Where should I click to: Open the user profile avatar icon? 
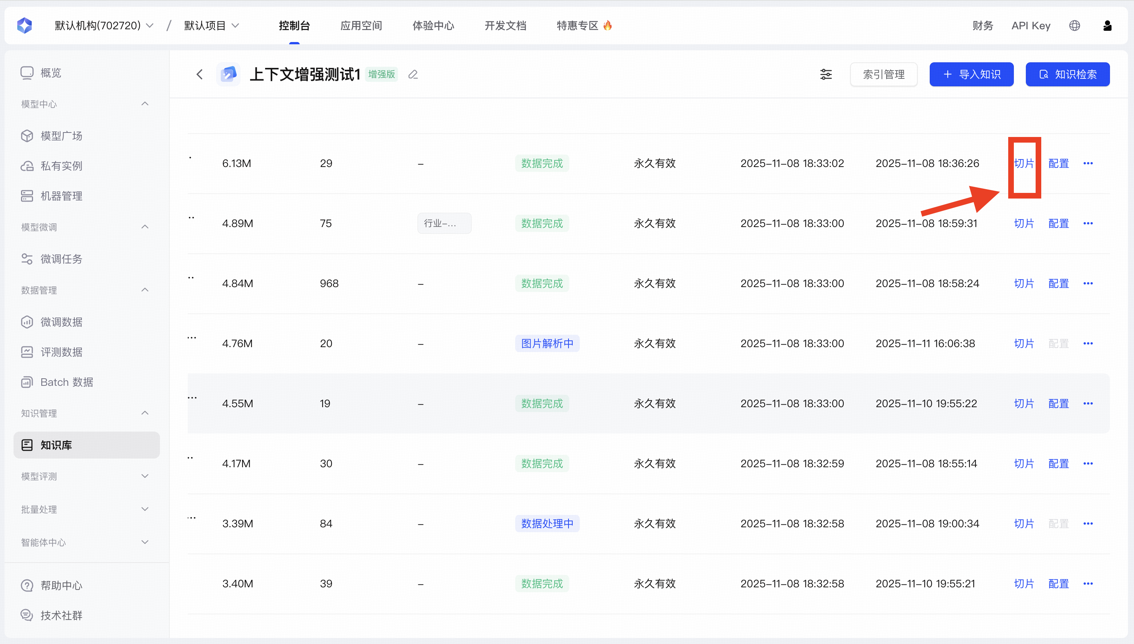point(1107,26)
